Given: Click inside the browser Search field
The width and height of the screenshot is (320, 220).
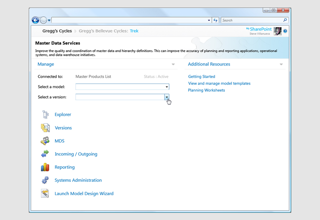Looking at the screenshot, I should click(x=251, y=20).
